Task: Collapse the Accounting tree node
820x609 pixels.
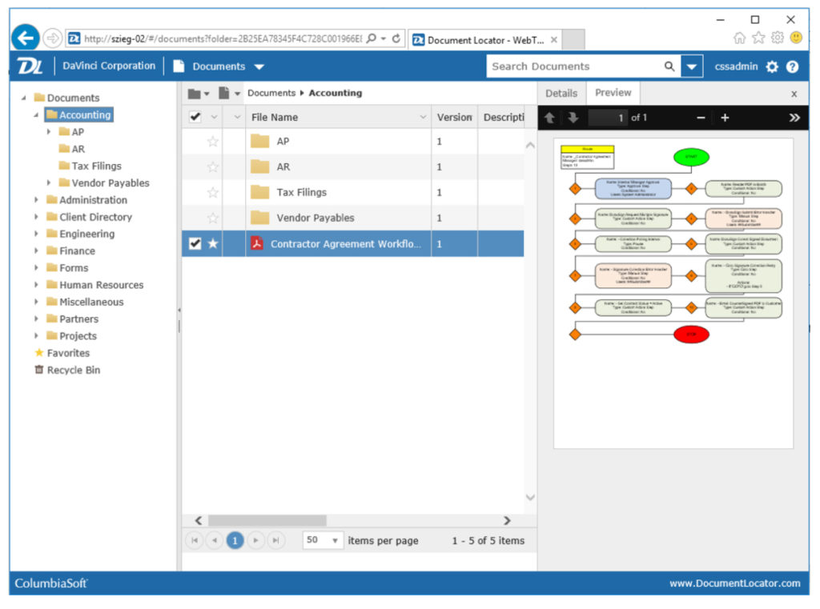Action: coord(35,114)
